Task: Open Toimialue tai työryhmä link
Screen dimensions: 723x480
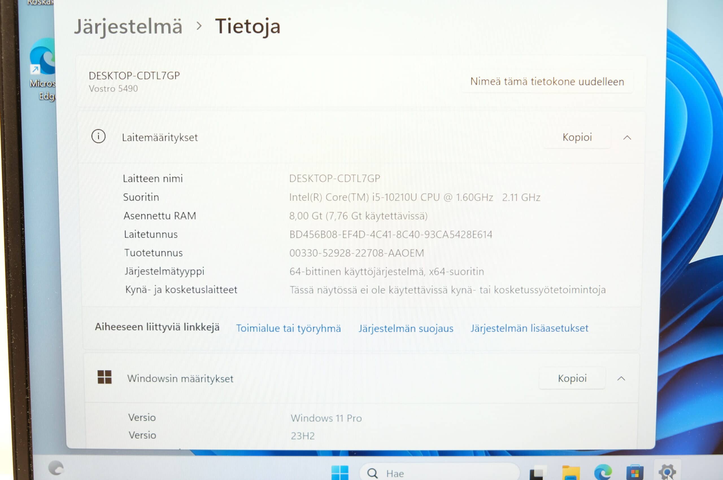Action: point(288,328)
